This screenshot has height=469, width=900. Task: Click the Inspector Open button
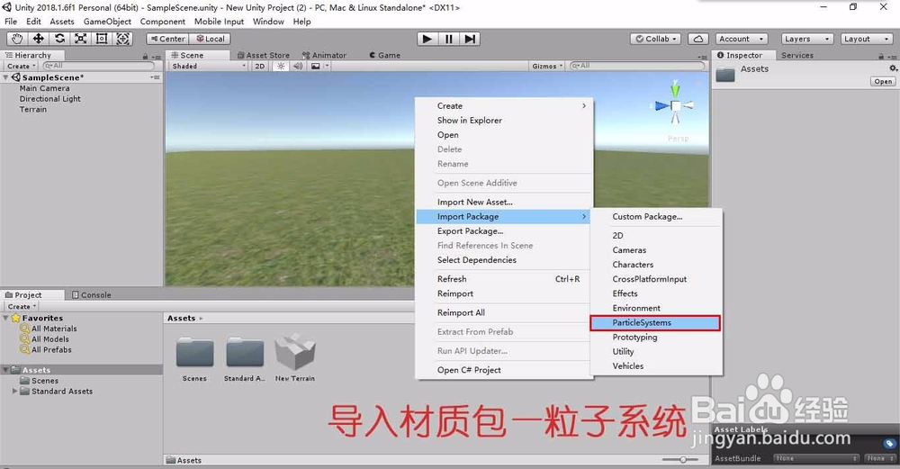tap(883, 81)
